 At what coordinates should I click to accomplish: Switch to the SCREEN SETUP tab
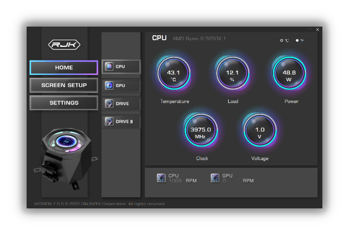tap(64, 85)
